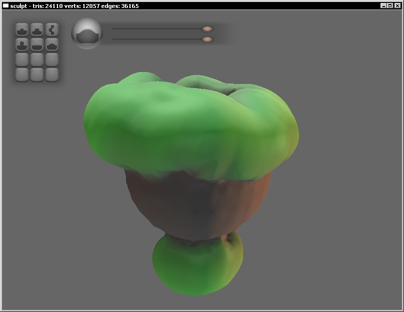Click the bottom-row empty slot under crease column
404x312 pixels.
point(37,74)
